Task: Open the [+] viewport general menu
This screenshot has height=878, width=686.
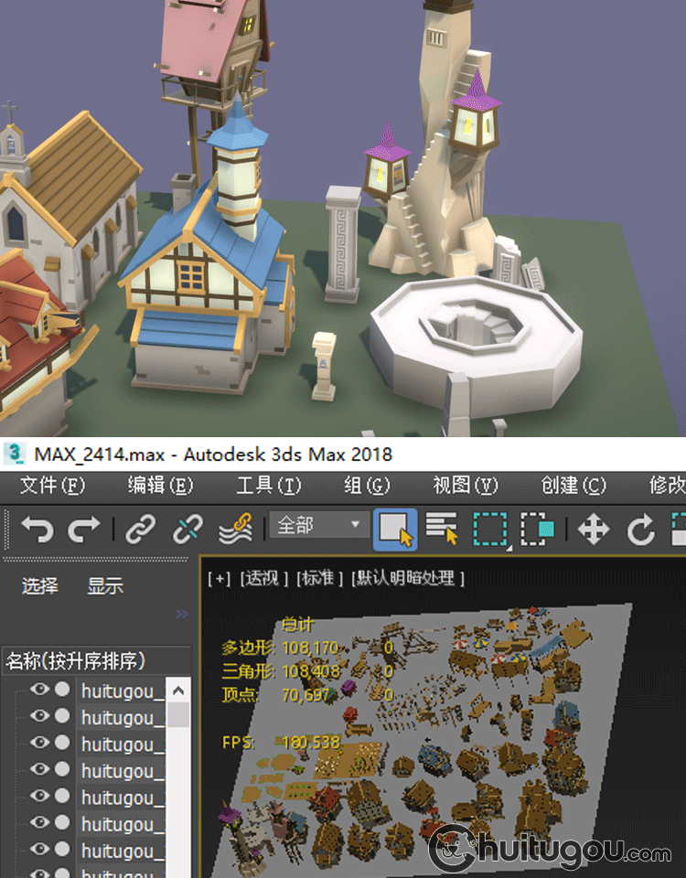Action: (x=220, y=578)
